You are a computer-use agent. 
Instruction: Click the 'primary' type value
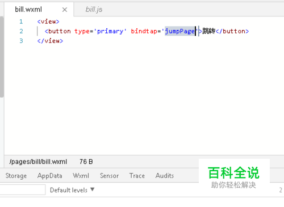(x=110, y=31)
